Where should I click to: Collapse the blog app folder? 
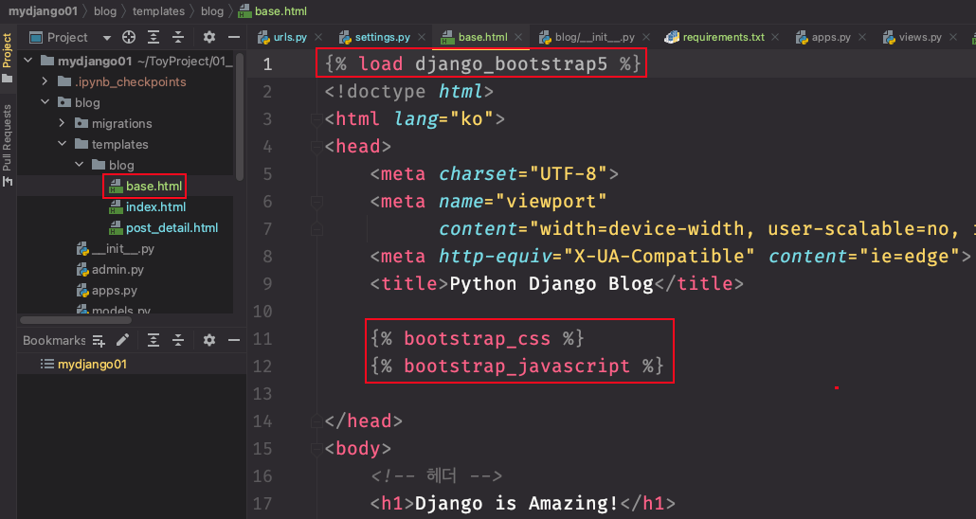pos(45,102)
